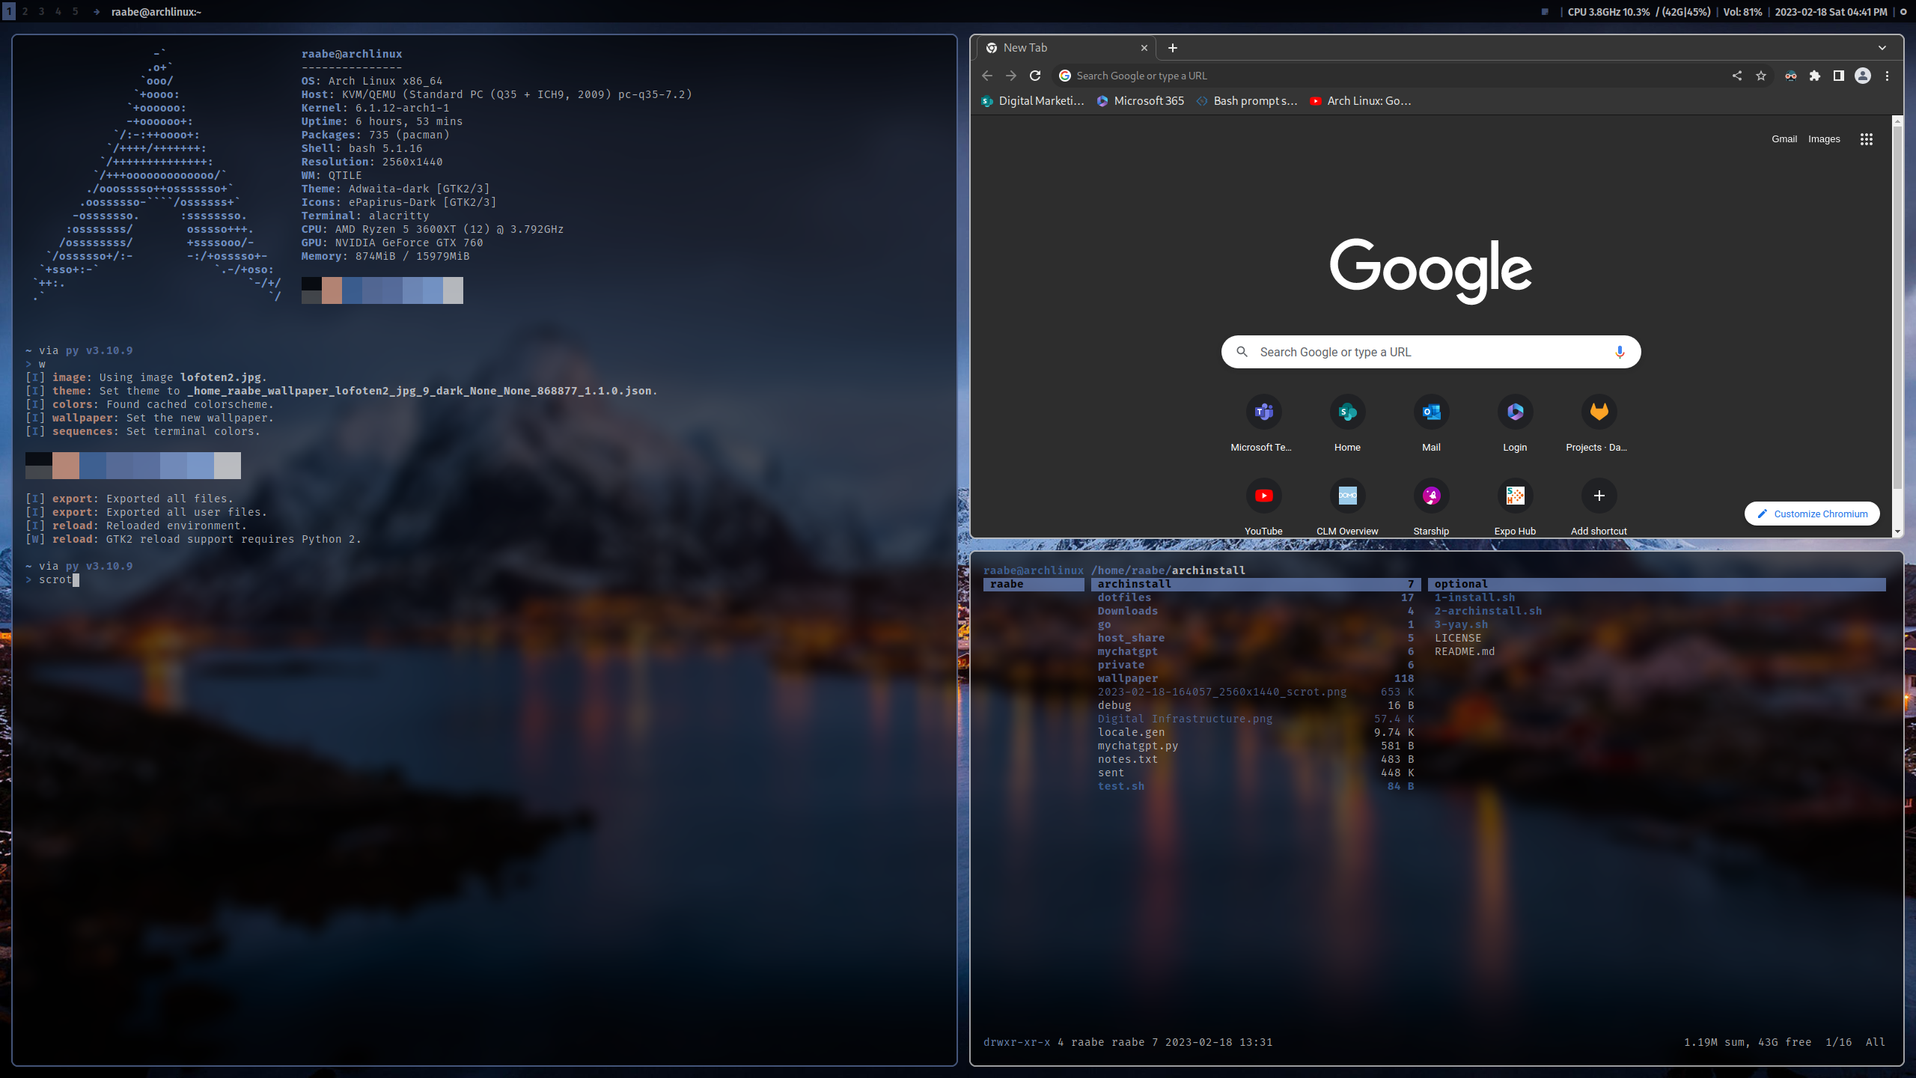This screenshot has width=1916, height=1078.
Task: Switch to workspace 2 in top bar
Action: pyautogui.click(x=25, y=11)
